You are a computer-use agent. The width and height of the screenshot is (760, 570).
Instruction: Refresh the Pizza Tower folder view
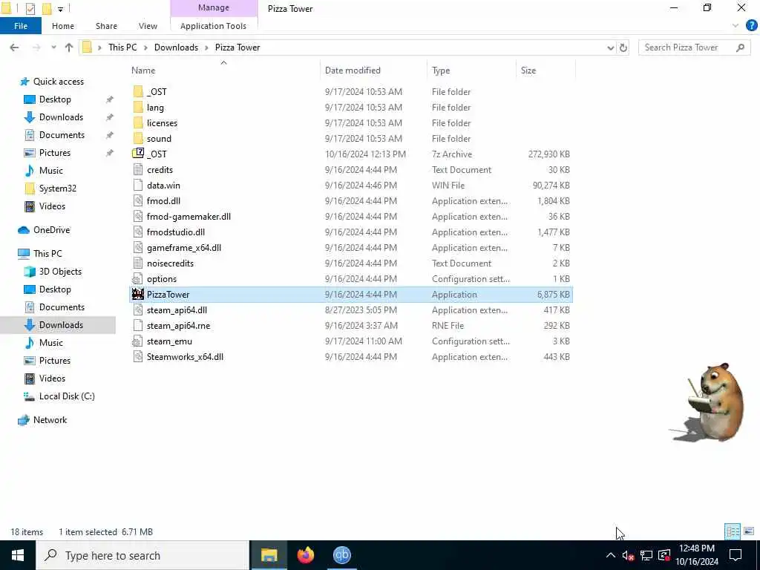point(623,47)
